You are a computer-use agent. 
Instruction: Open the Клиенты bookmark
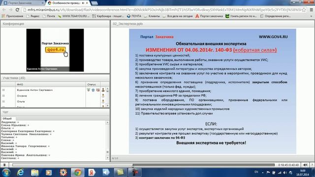coord(152,16)
